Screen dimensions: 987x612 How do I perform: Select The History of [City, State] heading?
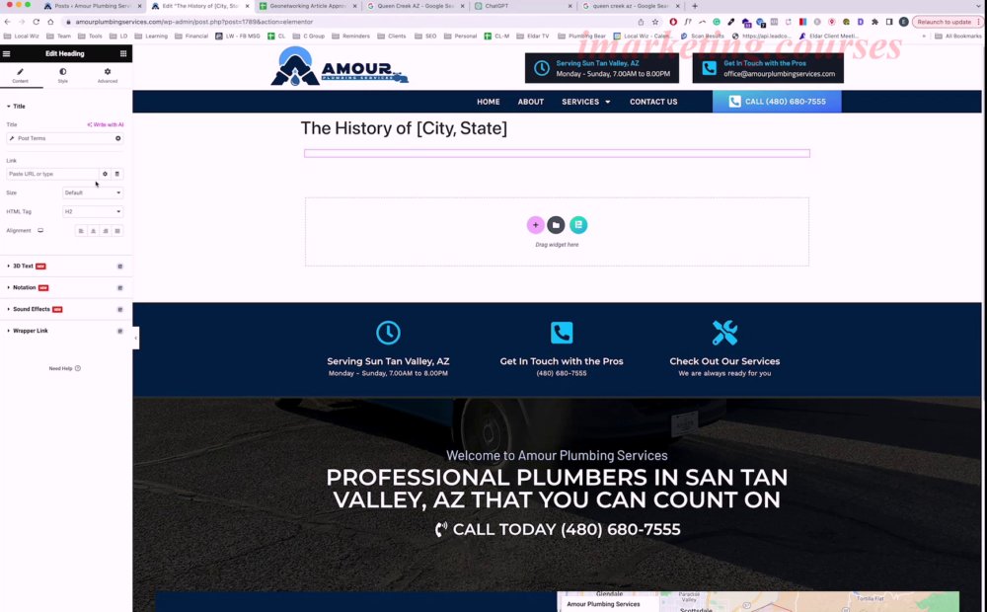pos(404,128)
